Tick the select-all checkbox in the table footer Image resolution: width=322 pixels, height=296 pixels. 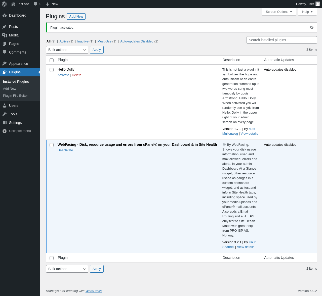tap(52, 258)
